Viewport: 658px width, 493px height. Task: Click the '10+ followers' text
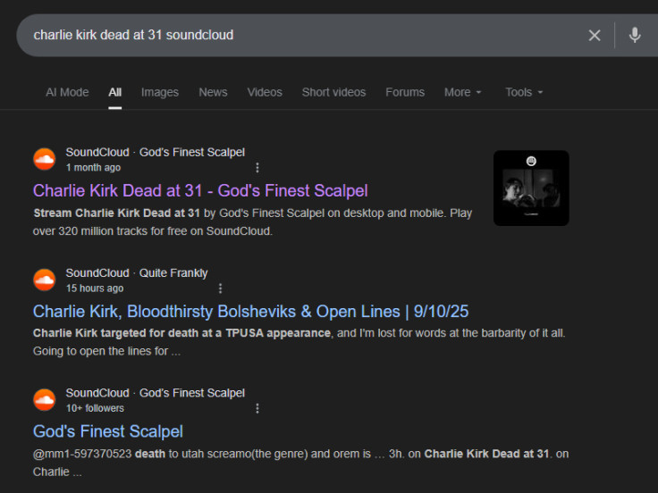pyautogui.click(x=95, y=408)
